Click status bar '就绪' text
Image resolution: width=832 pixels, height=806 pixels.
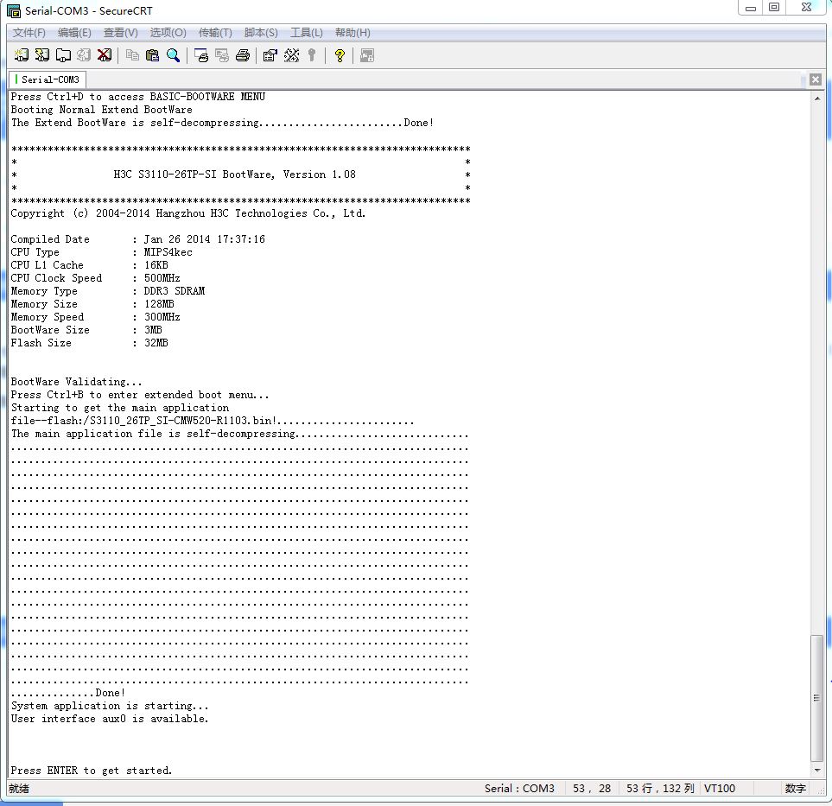coord(19,789)
